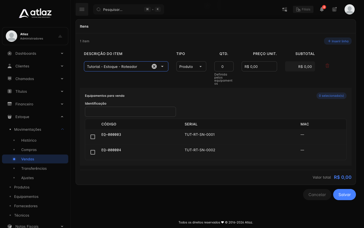Open the Fornecedores sidebar item

point(26,206)
